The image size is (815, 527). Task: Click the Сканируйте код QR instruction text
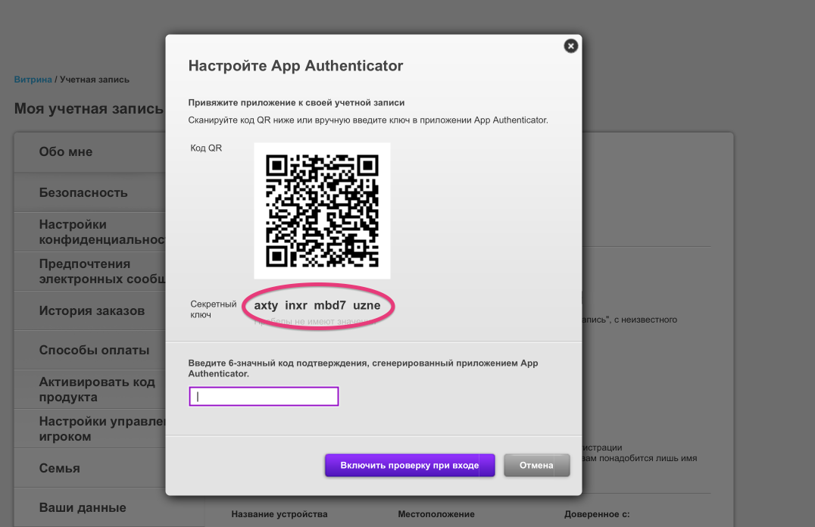368,120
